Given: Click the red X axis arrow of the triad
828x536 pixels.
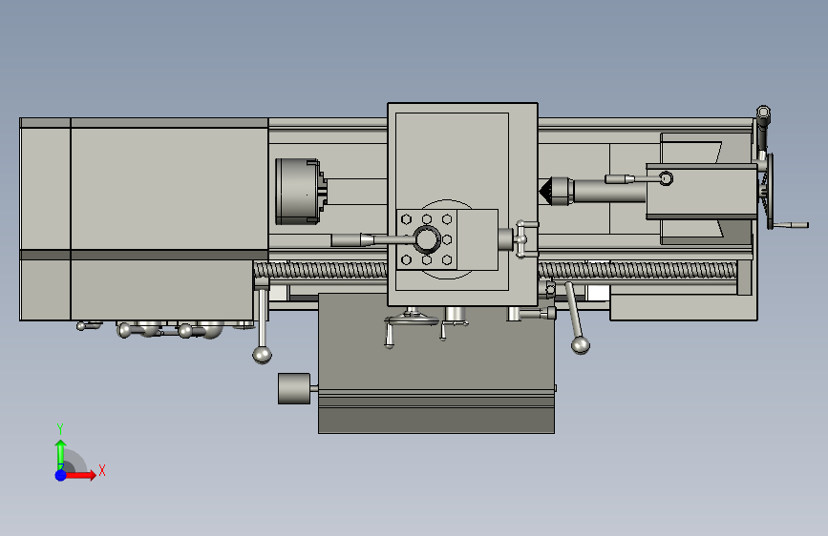Looking at the screenshot, I should [x=81, y=475].
